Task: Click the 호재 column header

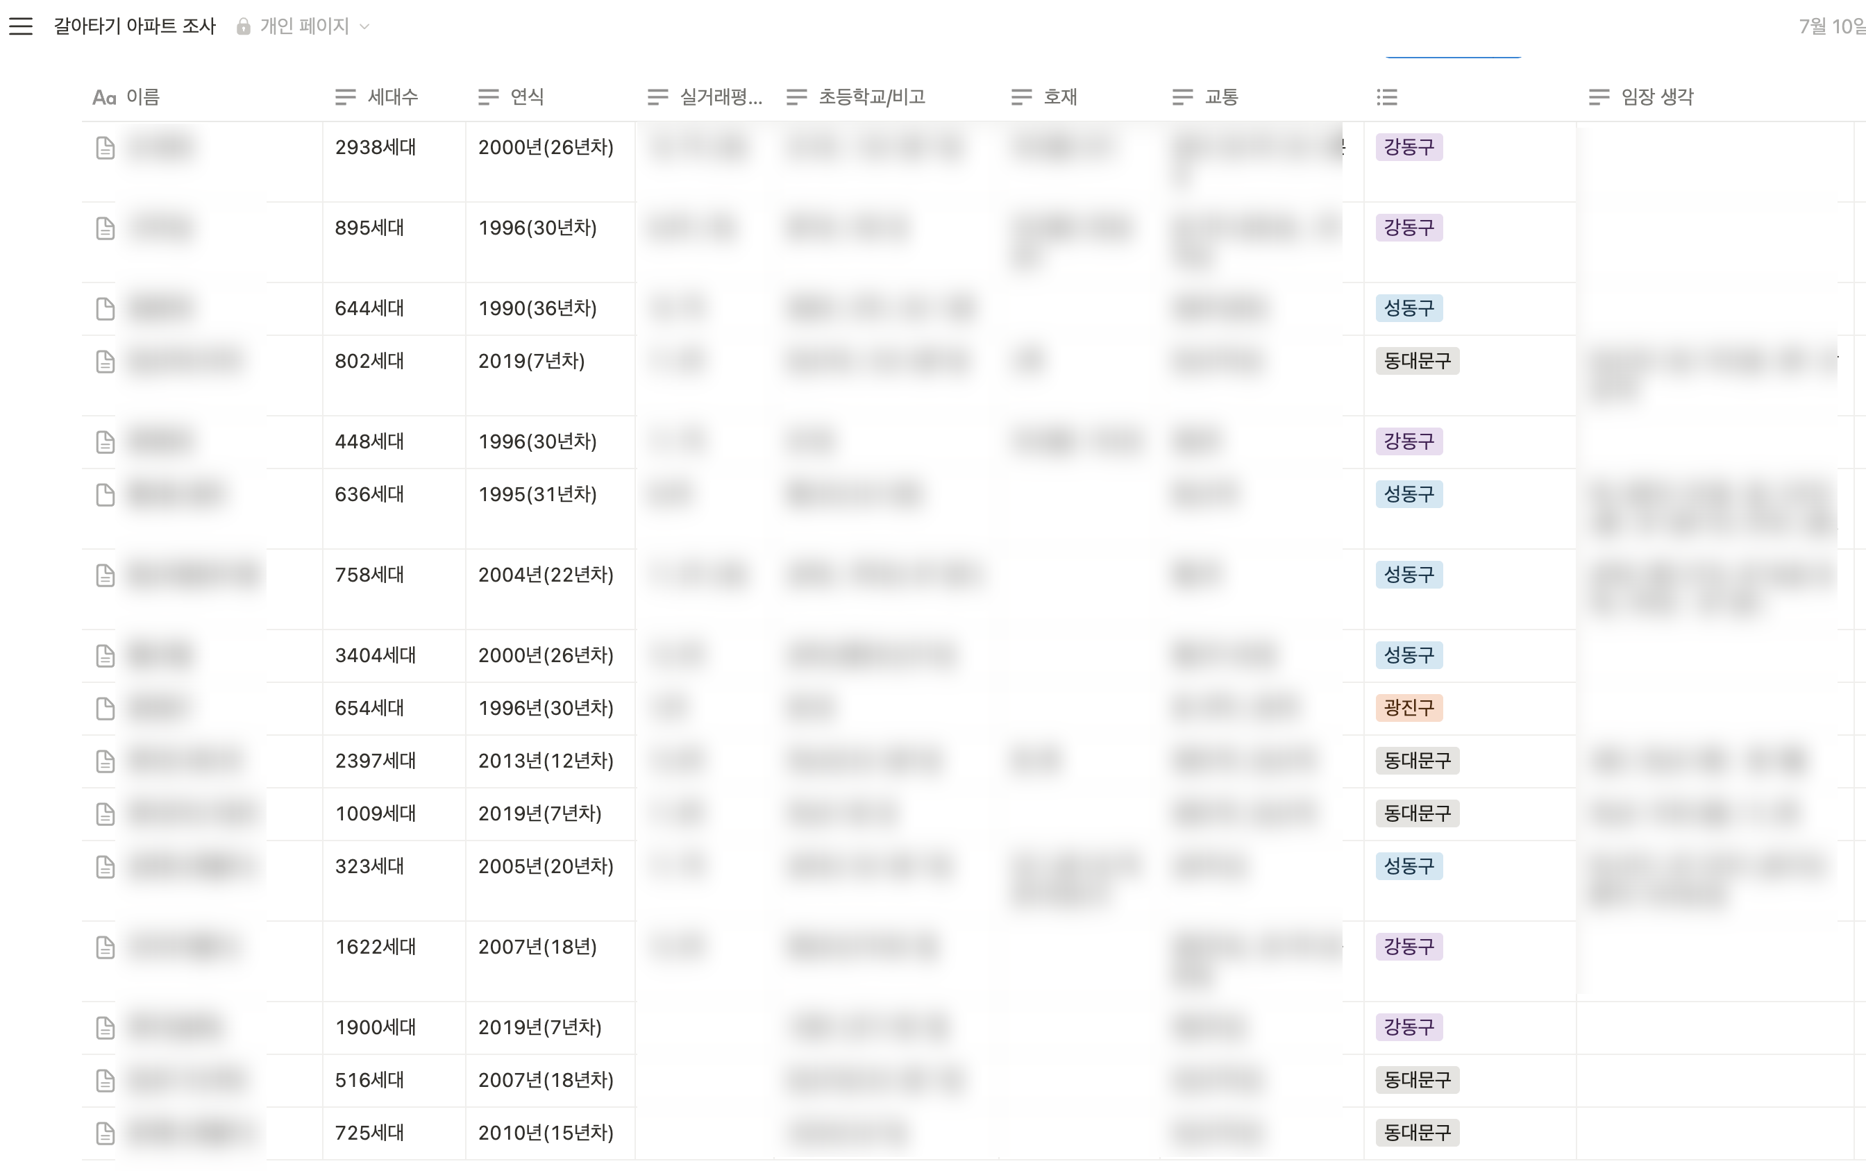Action: [1059, 97]
